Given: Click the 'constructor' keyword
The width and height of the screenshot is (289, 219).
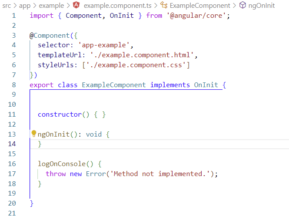Looking at the screenshot, I should [60, 114].
